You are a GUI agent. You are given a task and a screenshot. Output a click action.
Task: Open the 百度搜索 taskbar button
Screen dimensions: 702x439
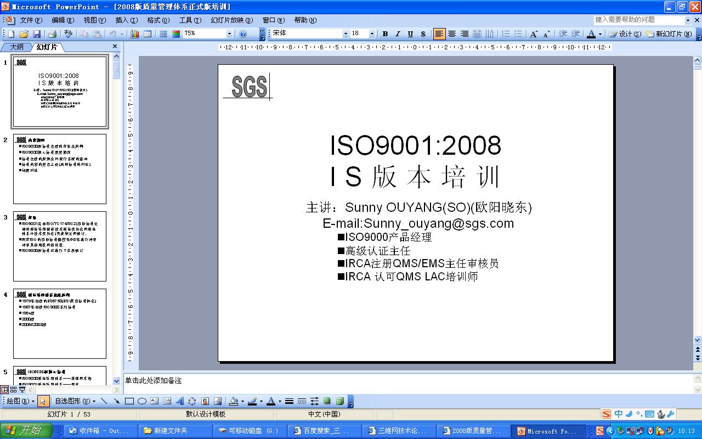(324, 431)
